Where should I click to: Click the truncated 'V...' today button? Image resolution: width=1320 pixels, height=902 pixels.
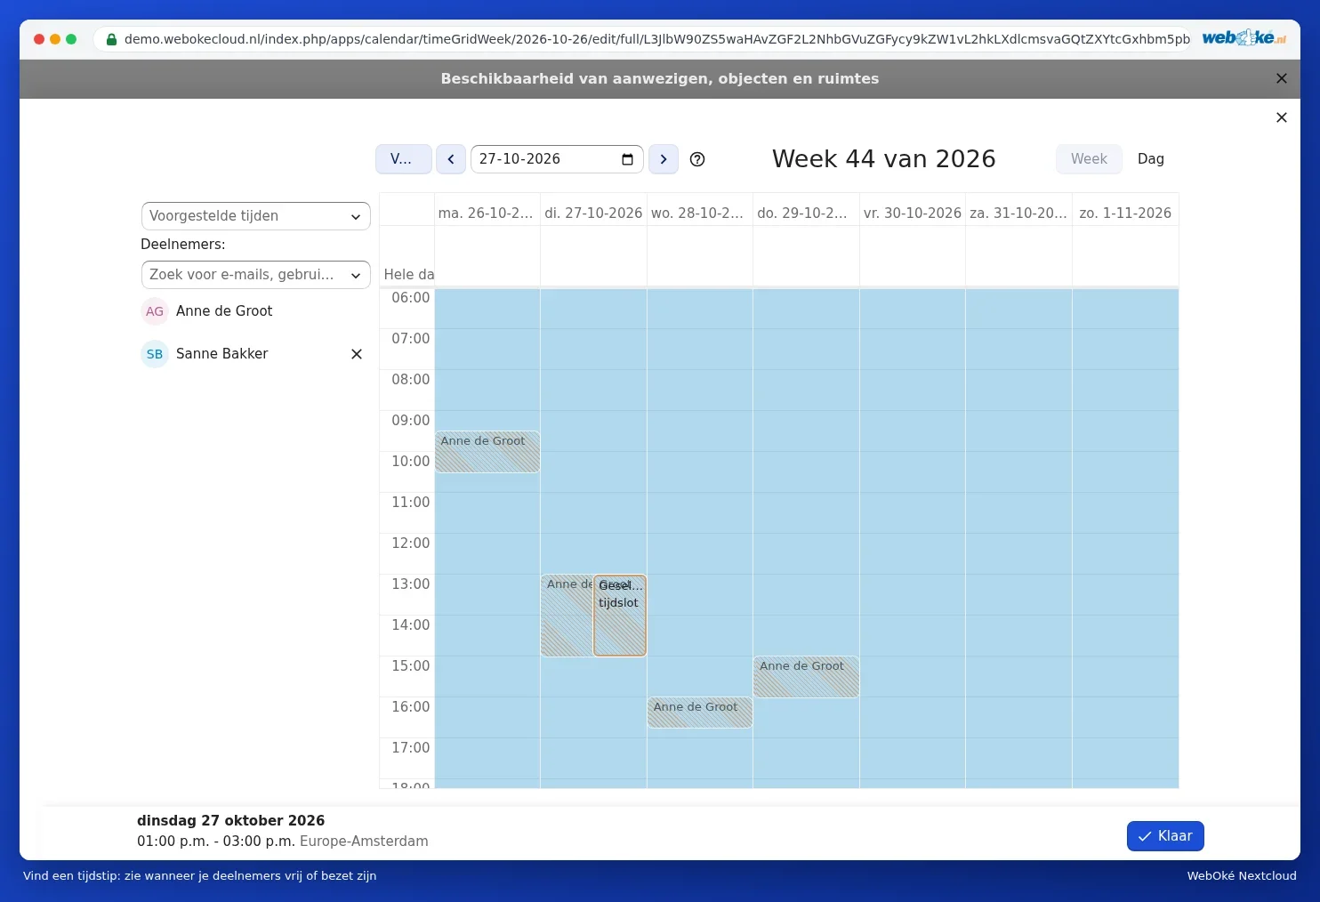404,159
